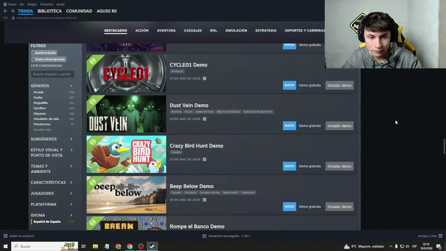
Task: Collapse the Géneros filter section
Action: click(x=52, y=86)
